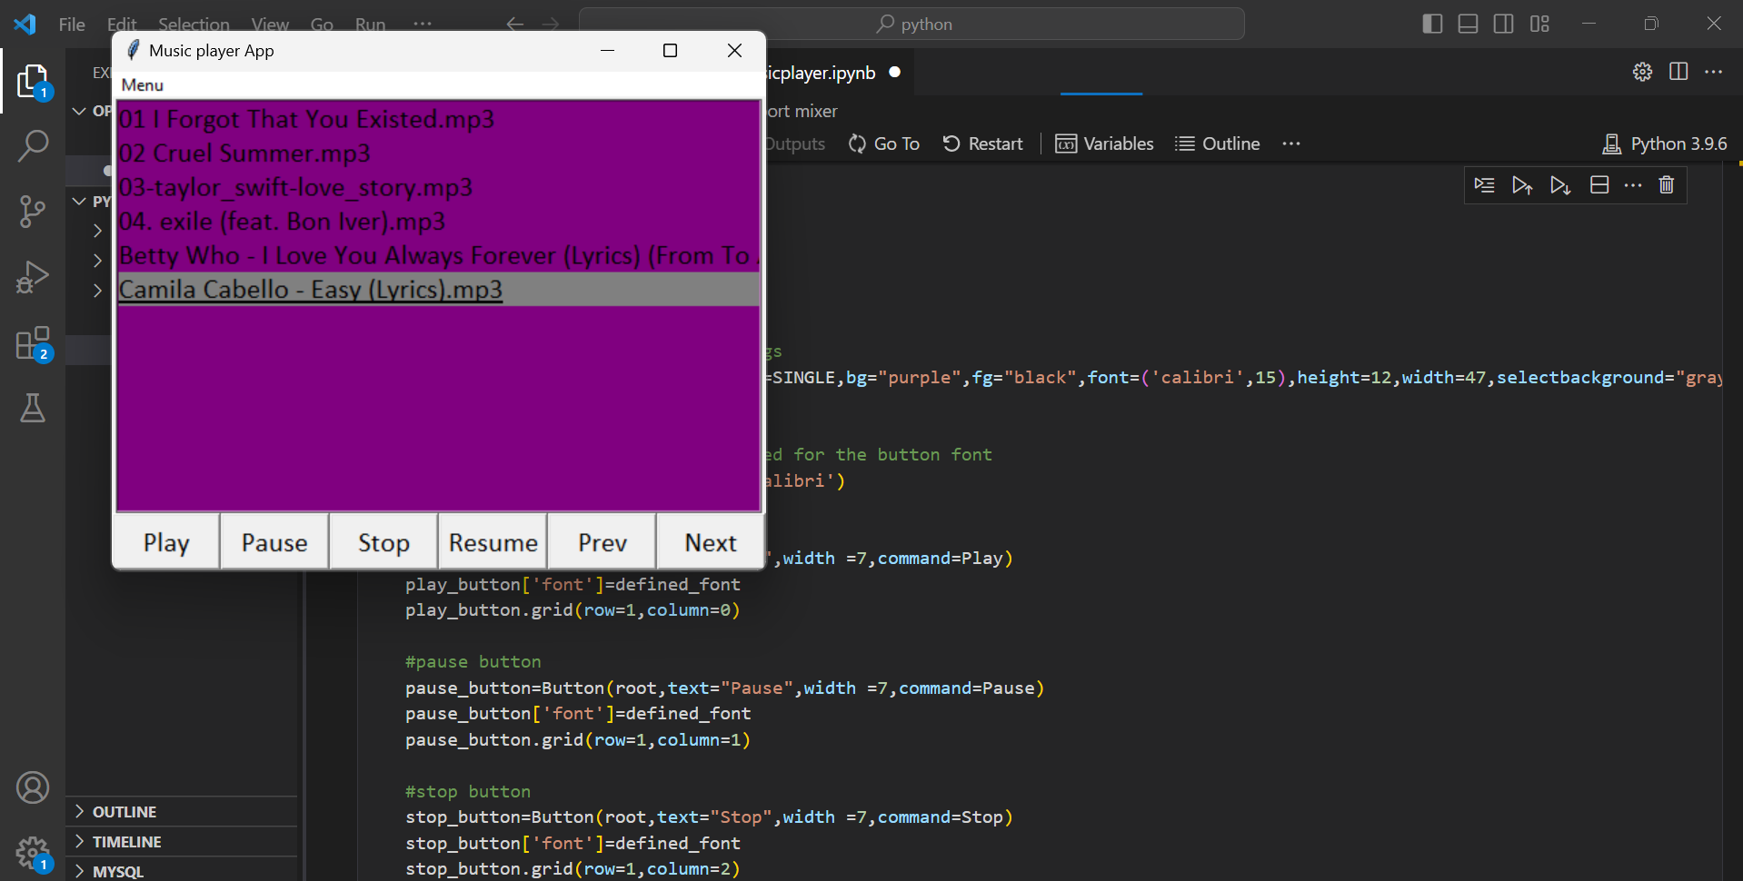1743x881 pixels.
Task: Restart the notebook kernel
Action: click(x=982, y=144)
